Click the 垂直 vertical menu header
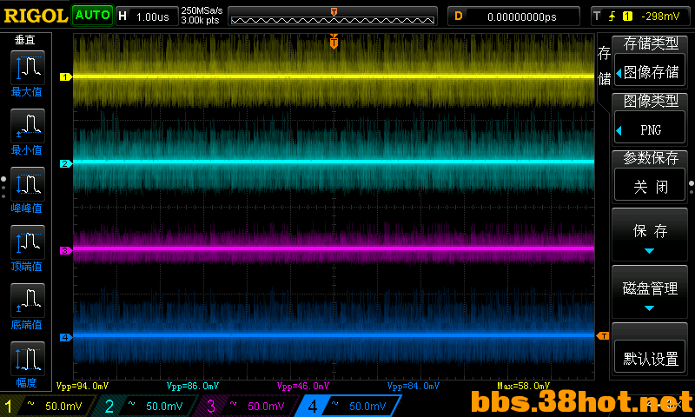This screenshot has height=417, width=695. (x=25, y=40)
